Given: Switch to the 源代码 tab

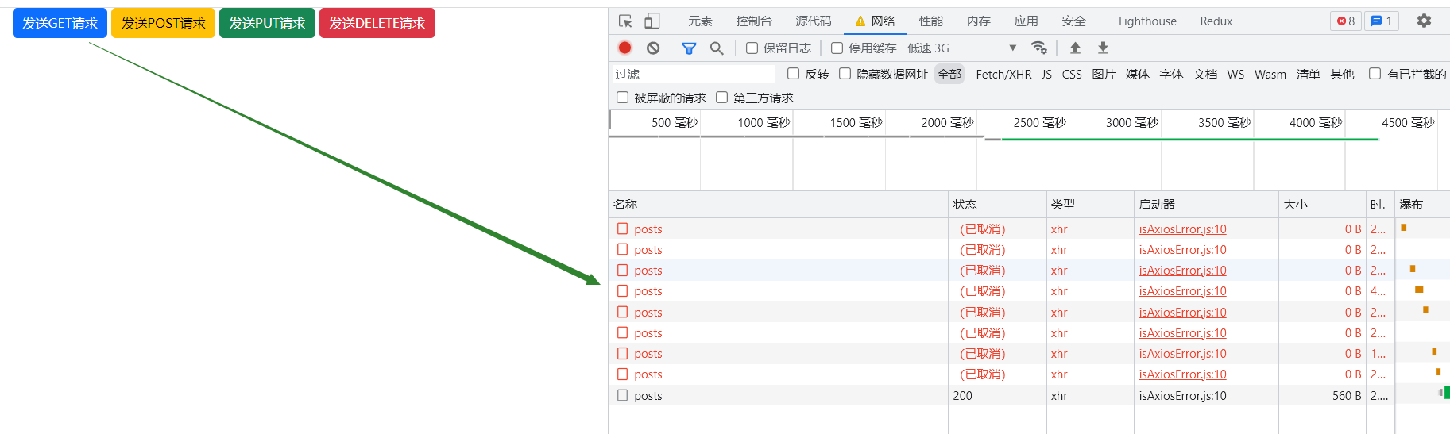Looking at the screenshot, I should pyautogui.click(x=814, y=21).
